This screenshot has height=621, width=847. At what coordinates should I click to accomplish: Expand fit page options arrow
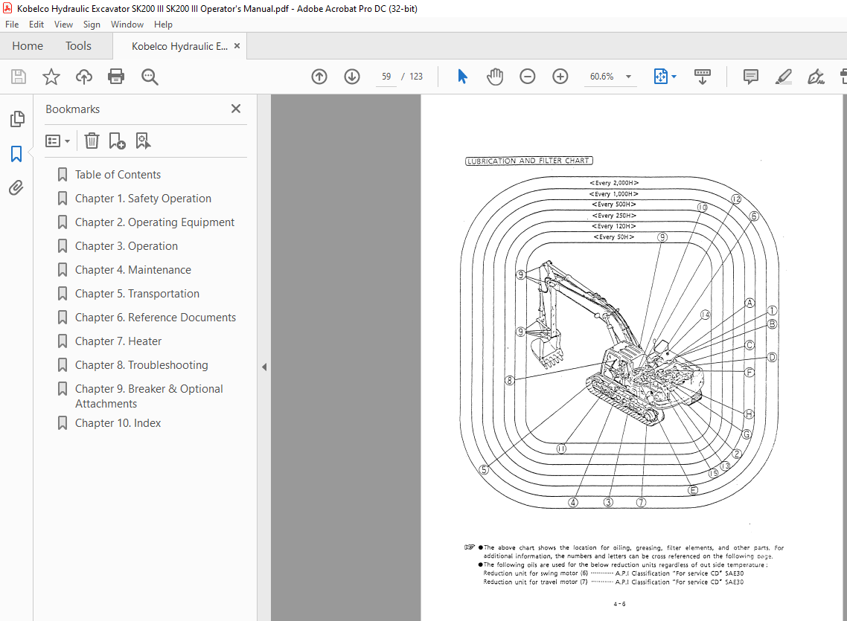(x=674, y=77)
